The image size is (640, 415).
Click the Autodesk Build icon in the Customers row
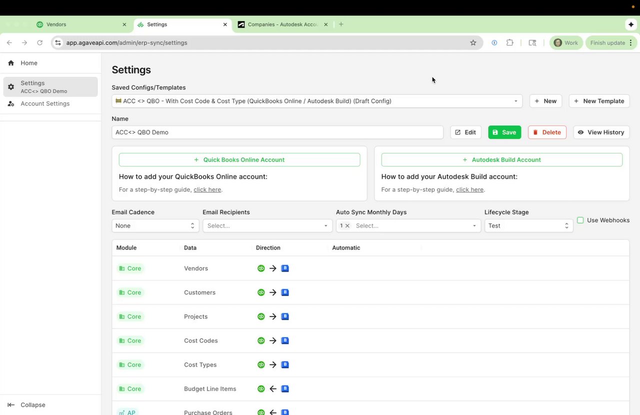pos(285,292)
